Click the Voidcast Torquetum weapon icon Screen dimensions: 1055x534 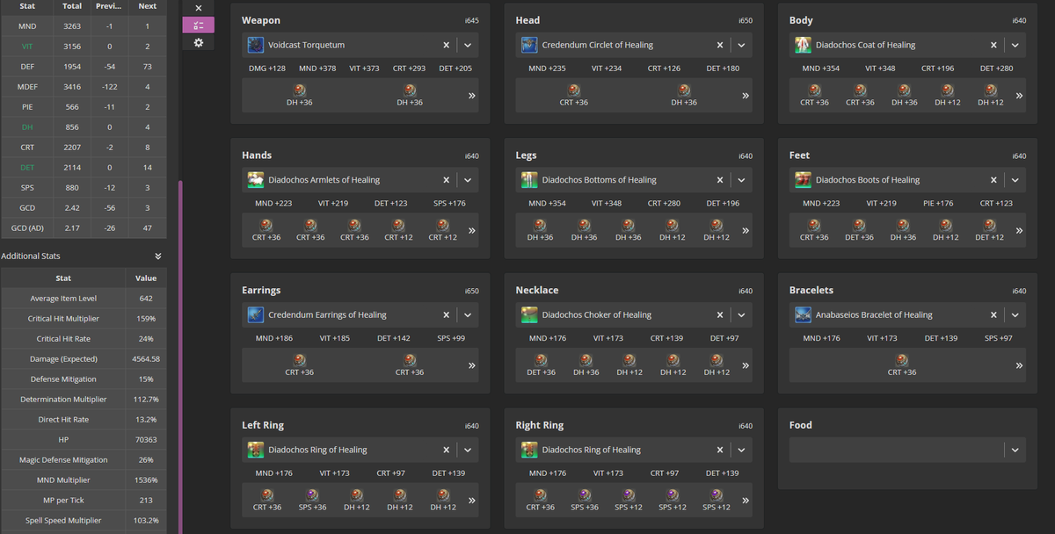point(255,45)
